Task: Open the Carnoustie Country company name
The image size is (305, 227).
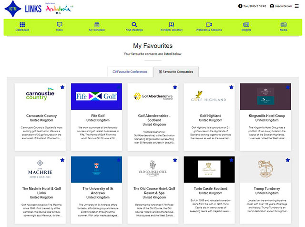Action: [x=41, y=115]
